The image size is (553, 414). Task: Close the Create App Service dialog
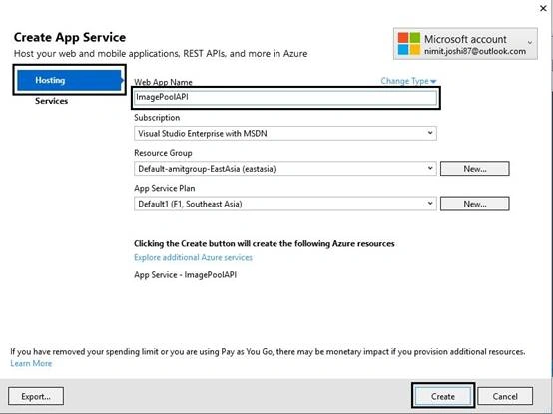click(x=543, y=8)
